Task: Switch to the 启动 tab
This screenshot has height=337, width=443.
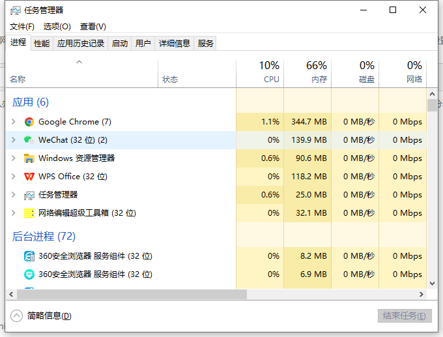Action: pyautogui.click(x=120, y=44)
